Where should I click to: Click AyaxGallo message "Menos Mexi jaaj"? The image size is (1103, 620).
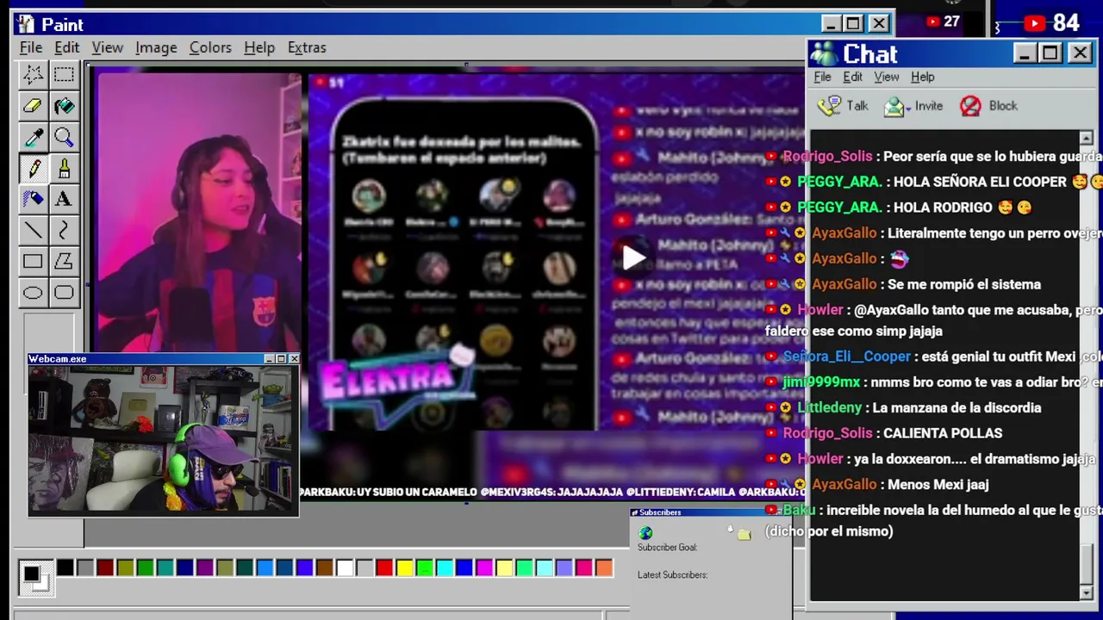(938, 485)
